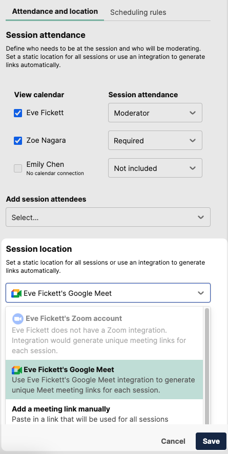Viewport: 228px width, 454px height.
Task: Uncheck Zoe Nagara's calendar checkbox
Action: (18, 141)
